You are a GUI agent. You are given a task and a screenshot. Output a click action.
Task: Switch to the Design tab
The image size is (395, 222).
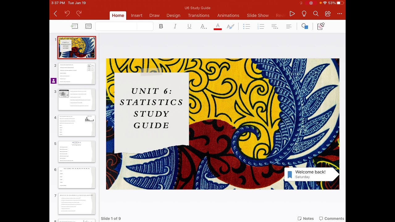pos(173,15)
